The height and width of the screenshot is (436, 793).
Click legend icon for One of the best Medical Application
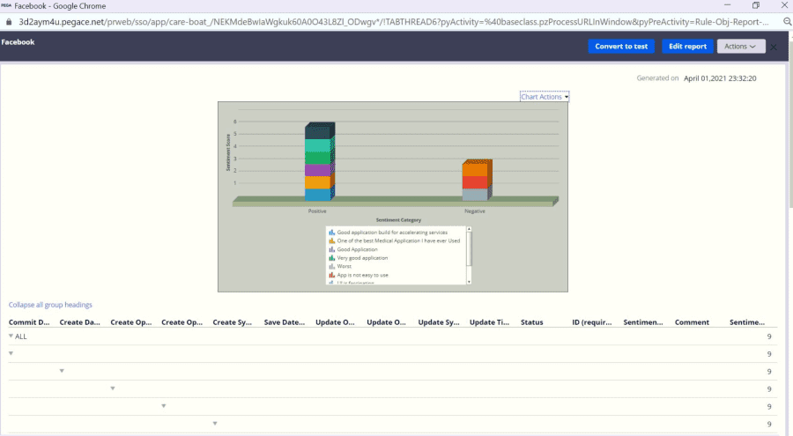pos(332,240)
